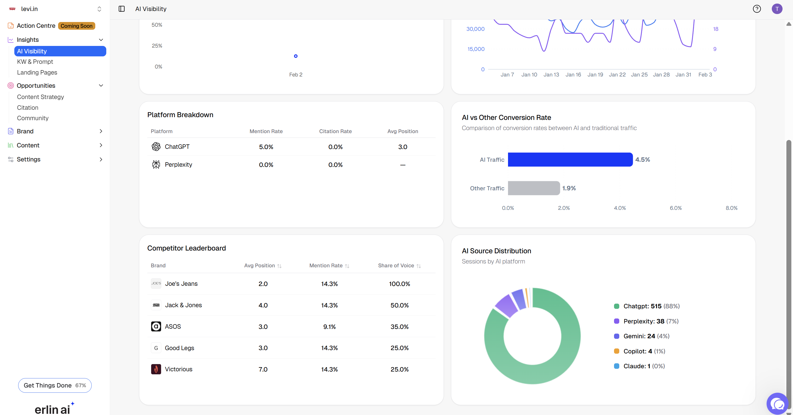The width and height of the screenshot is (793, 415).
Task: Click the 4.5% AI Traffic value
Action: 642,160
